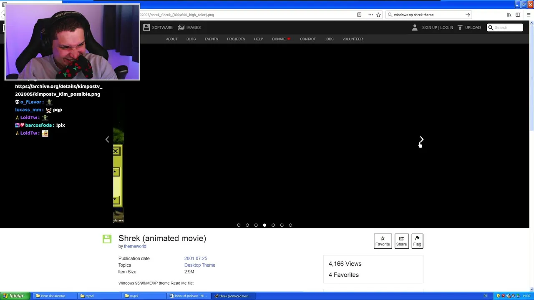The width and height of the screenshot is (534, 300).
Task: Click the page scrollbar down arrow
Action: (x=531, y=289)
